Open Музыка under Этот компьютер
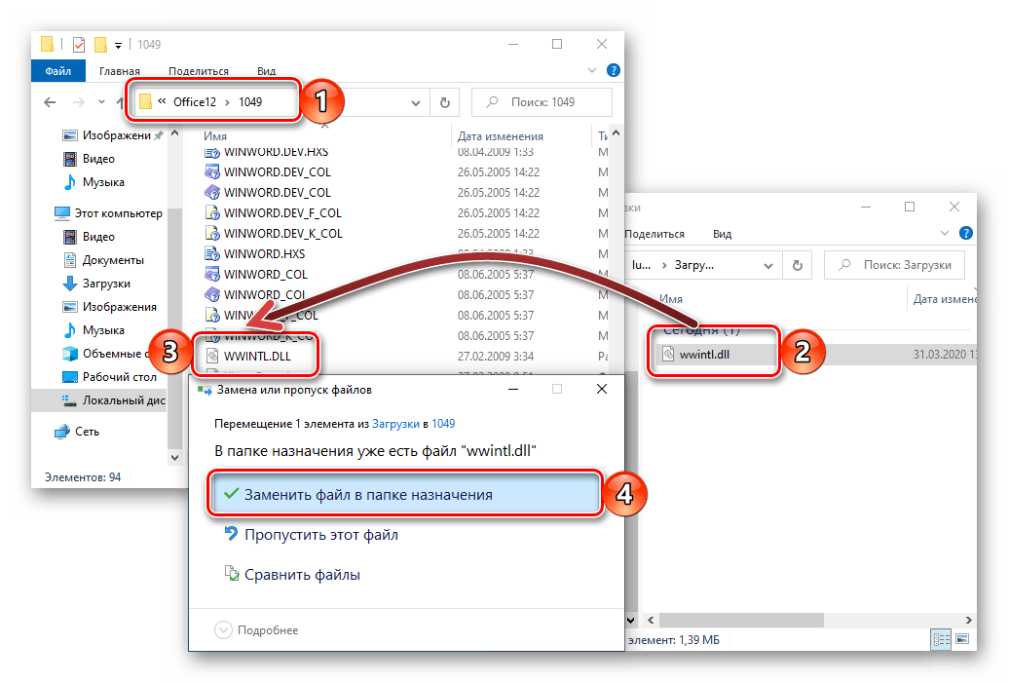This screenshot has height=683, width=1009. (93, 329)
